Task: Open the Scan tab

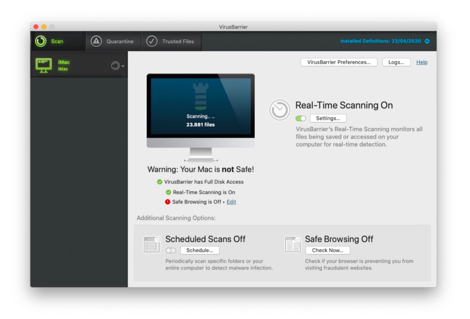Action: coord(58,41)
